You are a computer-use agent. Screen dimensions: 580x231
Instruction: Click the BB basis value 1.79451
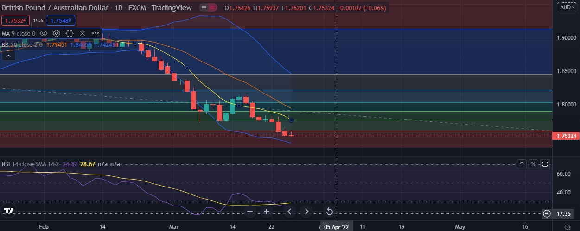[57, 45]
